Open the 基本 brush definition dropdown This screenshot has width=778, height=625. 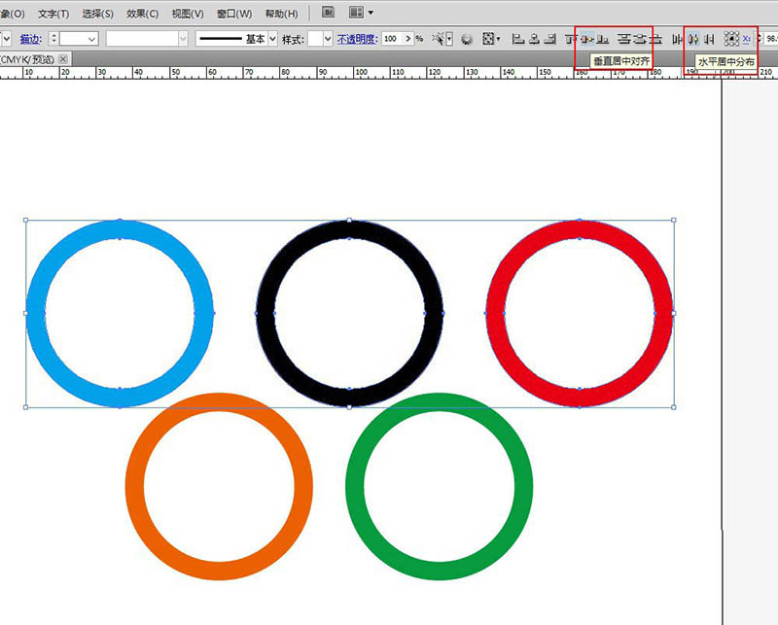pos(272,39)
